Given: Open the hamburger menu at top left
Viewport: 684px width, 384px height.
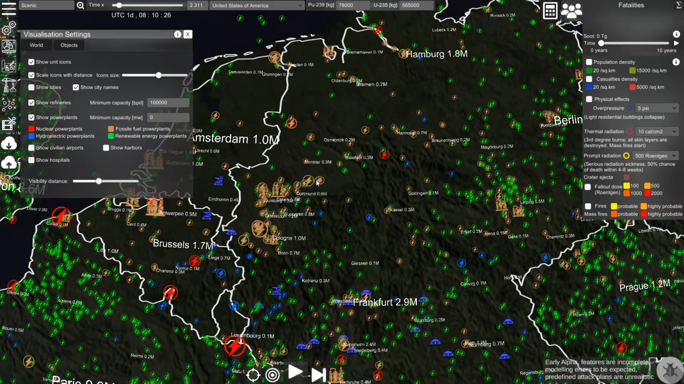Looking at the screenshot, I should tap(9, 8).
